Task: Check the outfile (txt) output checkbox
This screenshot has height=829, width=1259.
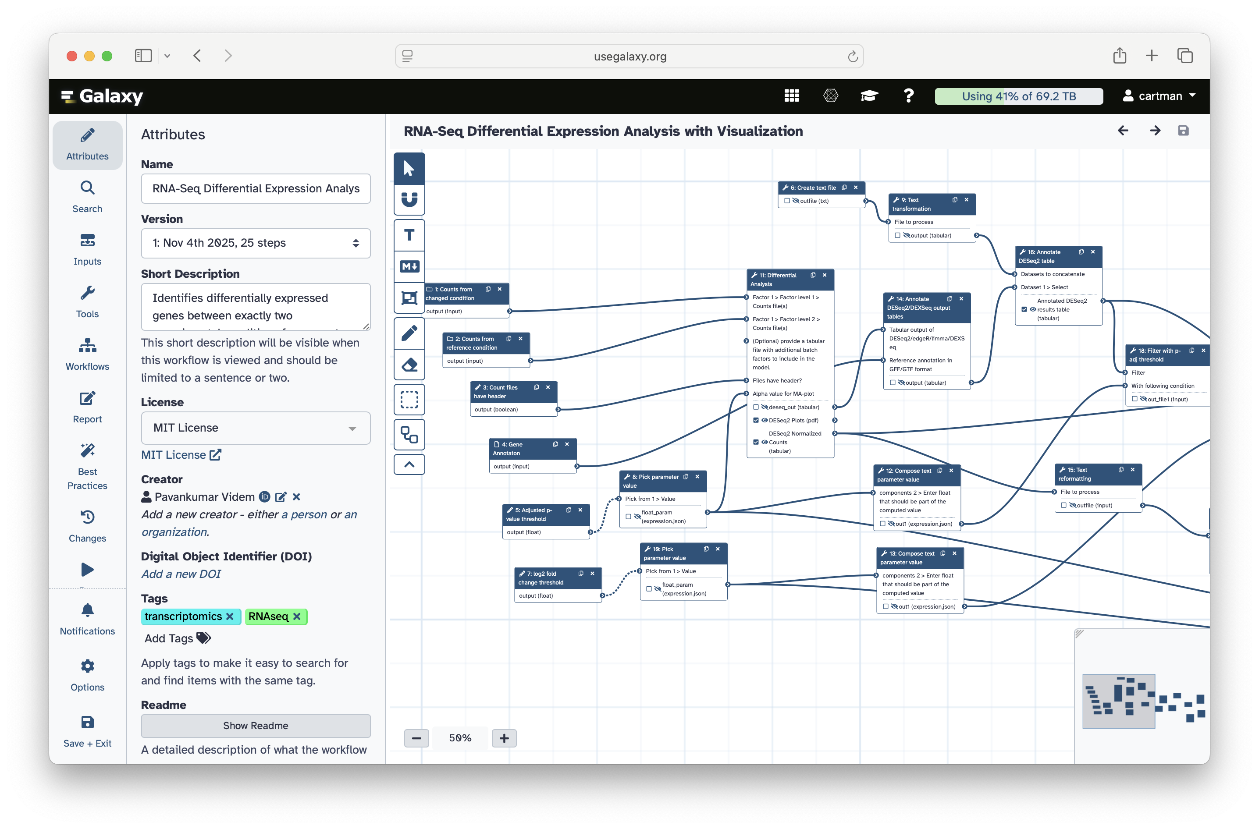Action: point(787,201)
